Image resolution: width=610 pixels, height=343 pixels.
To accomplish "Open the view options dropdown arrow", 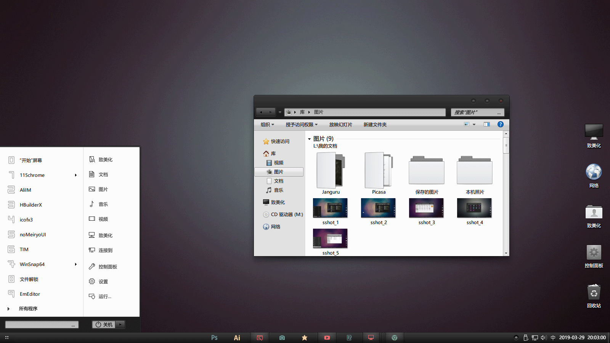I will point(474,125).
